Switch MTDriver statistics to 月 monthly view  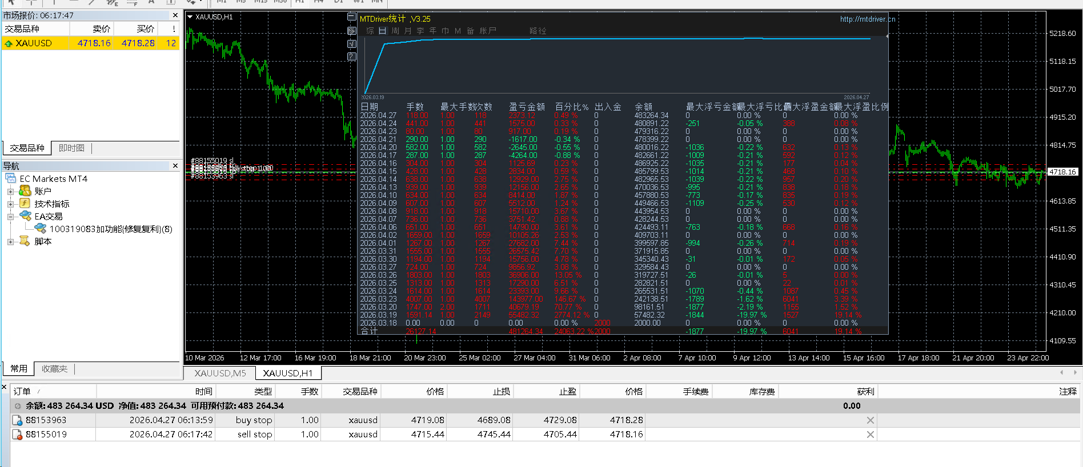[408, 31]
